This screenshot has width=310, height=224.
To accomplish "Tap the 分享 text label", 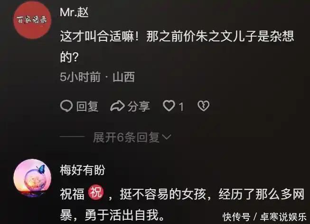I will click(x=139, y=106).
